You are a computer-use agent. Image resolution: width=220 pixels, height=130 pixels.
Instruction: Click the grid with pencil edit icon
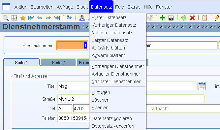(14, 18)
